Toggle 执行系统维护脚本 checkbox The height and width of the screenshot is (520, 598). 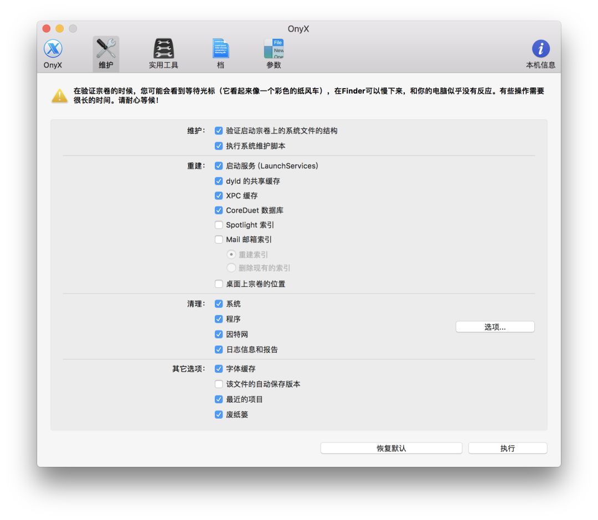(219, 146)
